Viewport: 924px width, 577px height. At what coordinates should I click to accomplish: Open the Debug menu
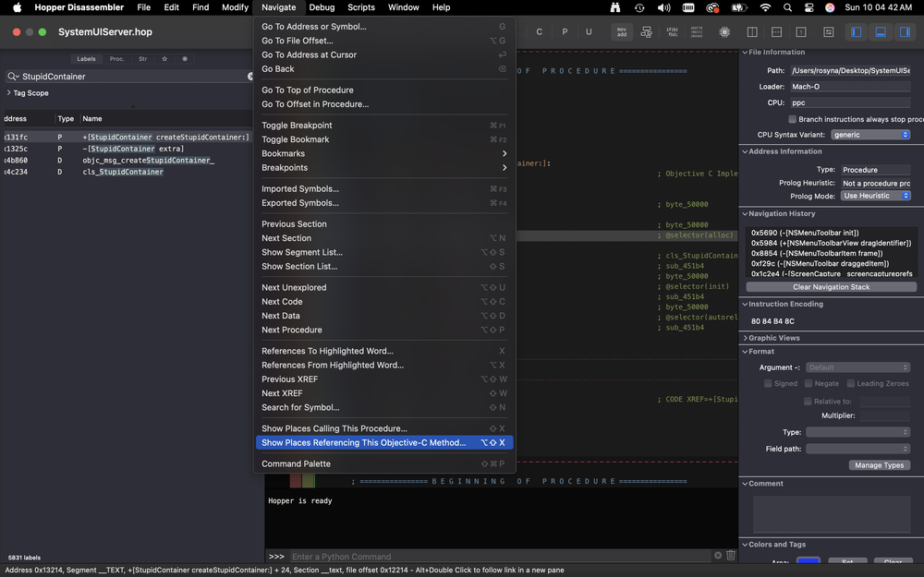[322, 7]
